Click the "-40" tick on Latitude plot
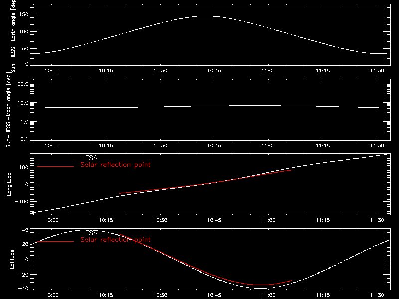 (23, 288)
